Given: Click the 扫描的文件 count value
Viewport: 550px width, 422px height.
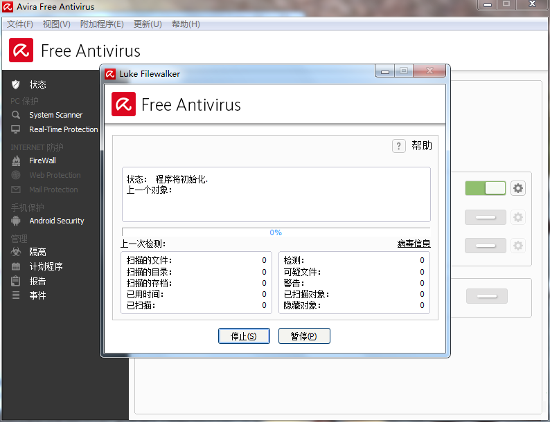Looking at the screenshot, I should pos(264,260).
